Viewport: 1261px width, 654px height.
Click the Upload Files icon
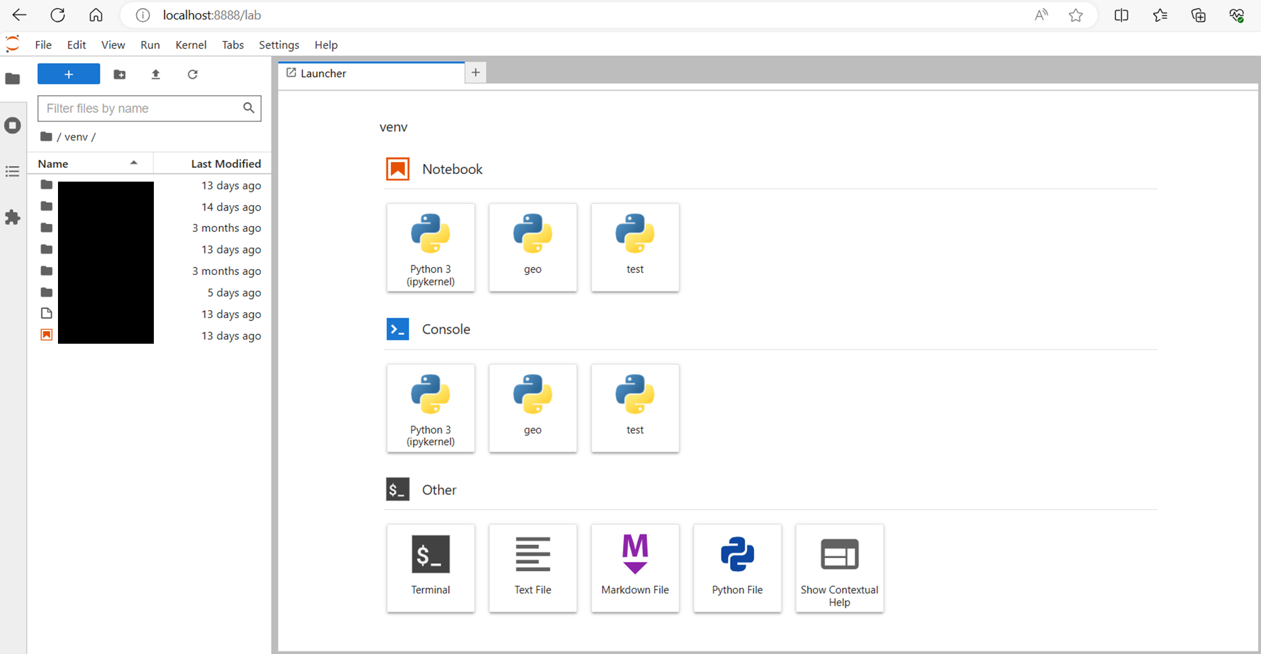point(156,74)
